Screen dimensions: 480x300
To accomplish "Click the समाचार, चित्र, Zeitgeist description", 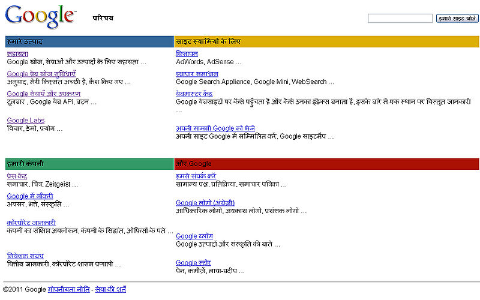I will pos(42,184).
